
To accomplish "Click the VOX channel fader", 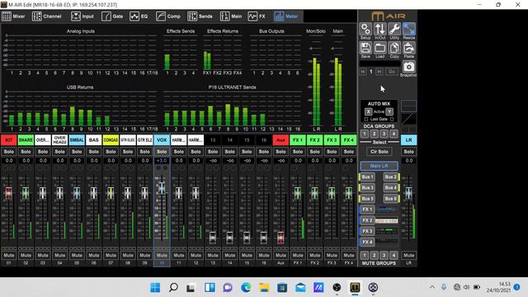I will (162, 188).
